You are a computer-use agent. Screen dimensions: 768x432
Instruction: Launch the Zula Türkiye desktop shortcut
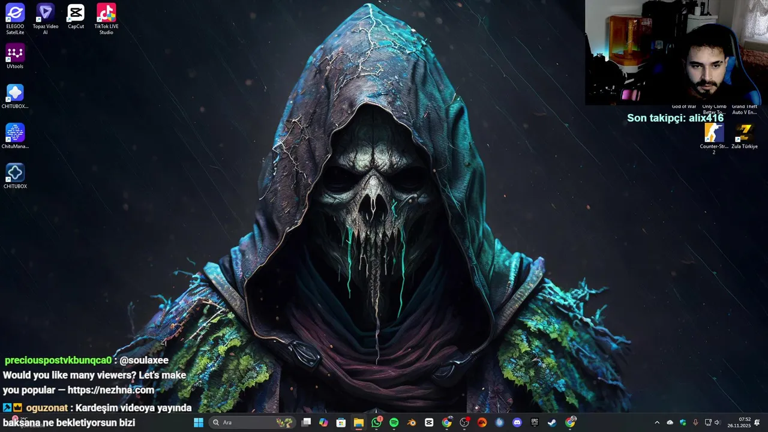click(x=745, y=136)
